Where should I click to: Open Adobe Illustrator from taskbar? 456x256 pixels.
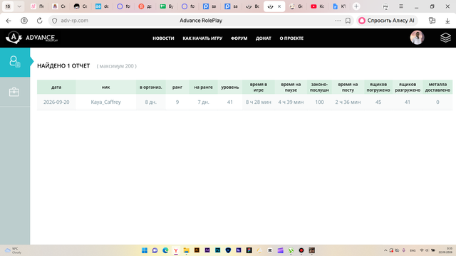[x=197, y=250]
